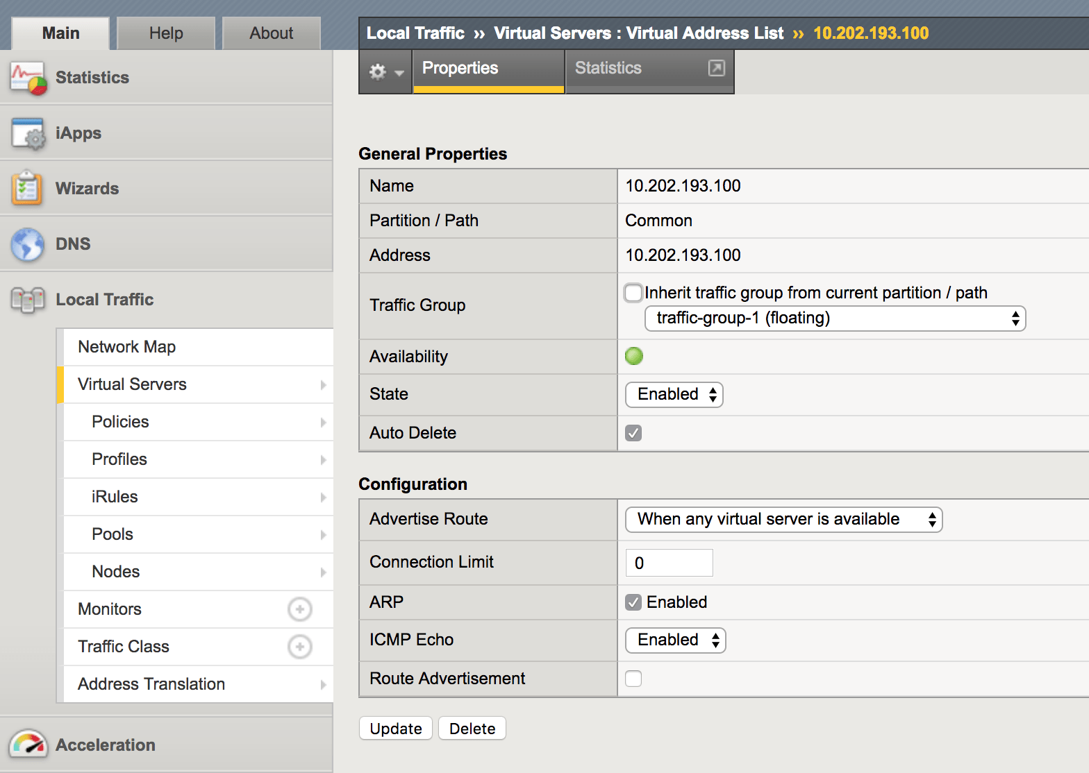Image resolution: width=1089 pixels, height=773 pixels.
Task: Open the DNS globe icon
Action: (x=28, y=244)
